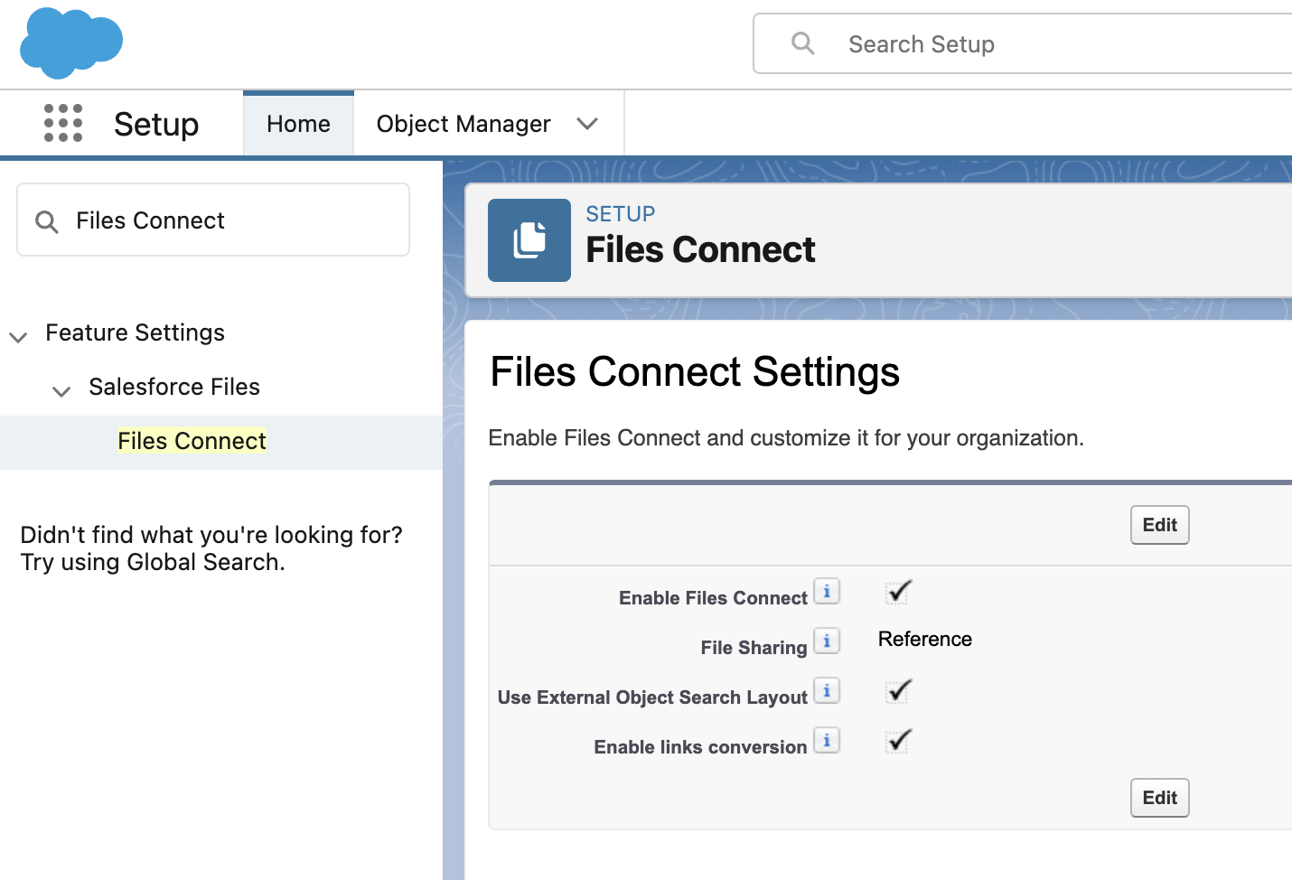Open info tooltip for Enable links conversion

click(x=827, y=740)
